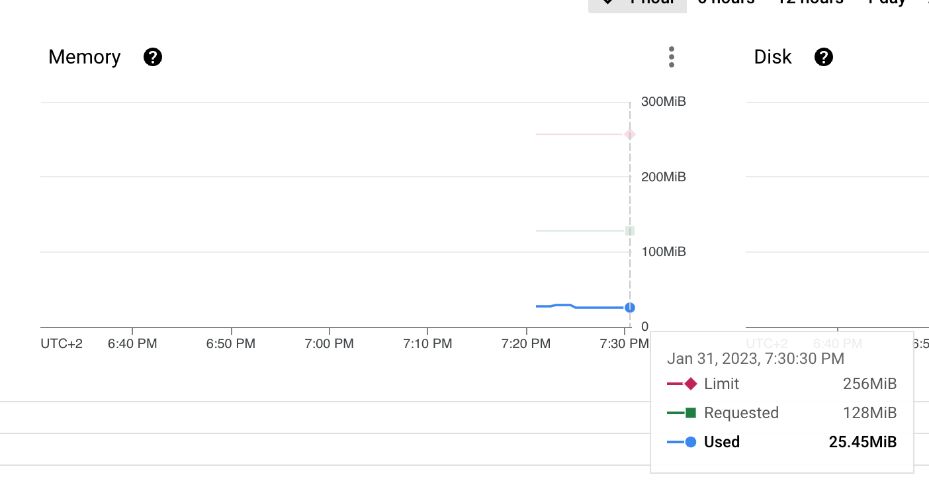Click the UTC+2 timezone label

coord(62,343)
